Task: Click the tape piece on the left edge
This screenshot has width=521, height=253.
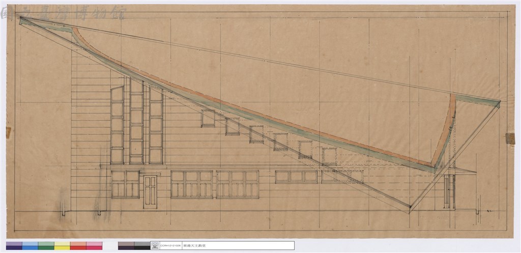Action: [x=8, y=132]
